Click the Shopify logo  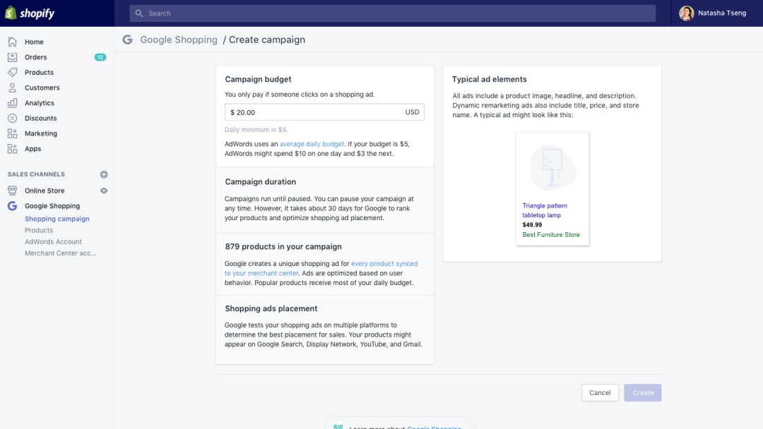30,13
